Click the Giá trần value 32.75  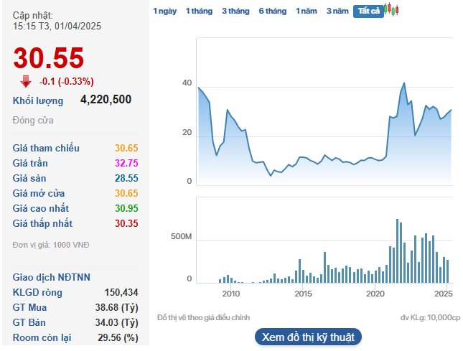[126, 163]
